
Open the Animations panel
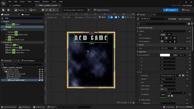(25, 107)
